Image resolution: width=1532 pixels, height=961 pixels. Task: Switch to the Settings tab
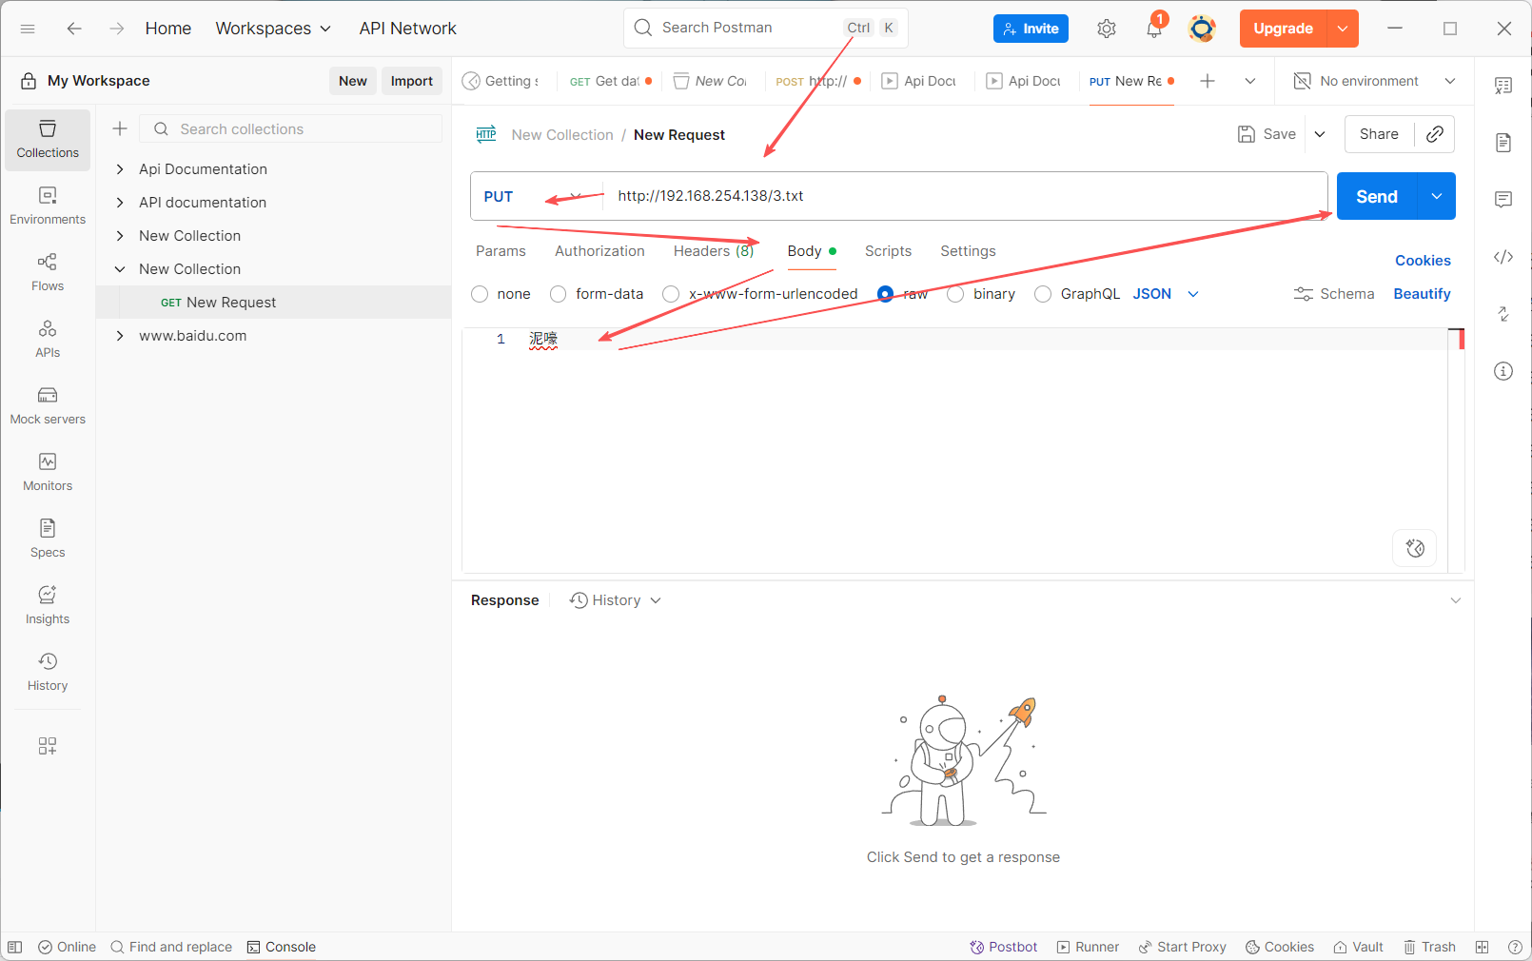click(x=968, y=251)
